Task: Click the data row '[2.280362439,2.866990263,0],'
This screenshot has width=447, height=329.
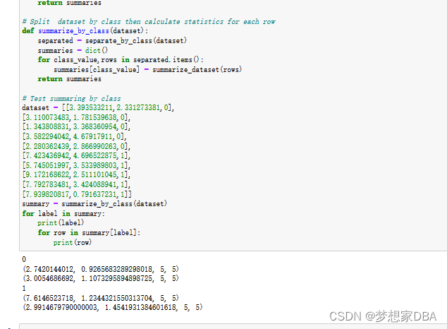Action: [x=76, y=146]
